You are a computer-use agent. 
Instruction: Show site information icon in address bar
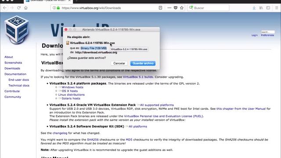click(x=54, y=8)
